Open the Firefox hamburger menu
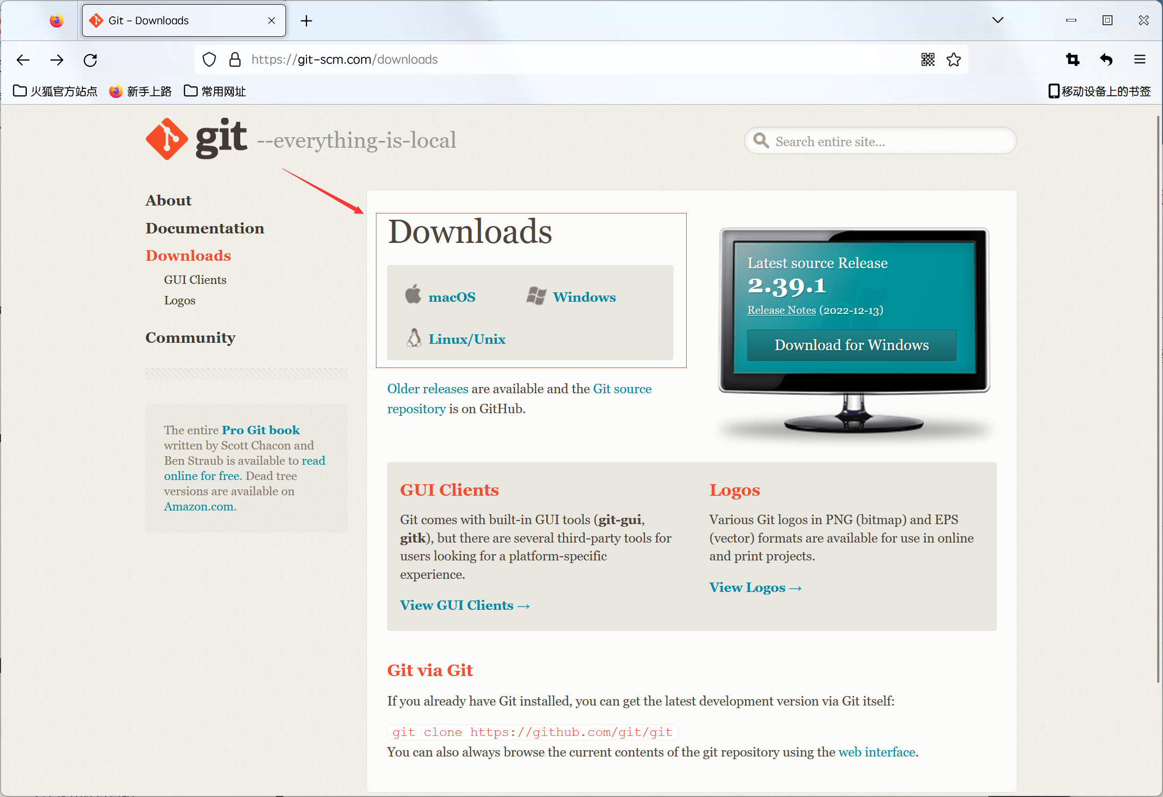 (1140, 60)
